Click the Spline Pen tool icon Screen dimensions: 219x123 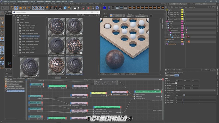(69, 8)
